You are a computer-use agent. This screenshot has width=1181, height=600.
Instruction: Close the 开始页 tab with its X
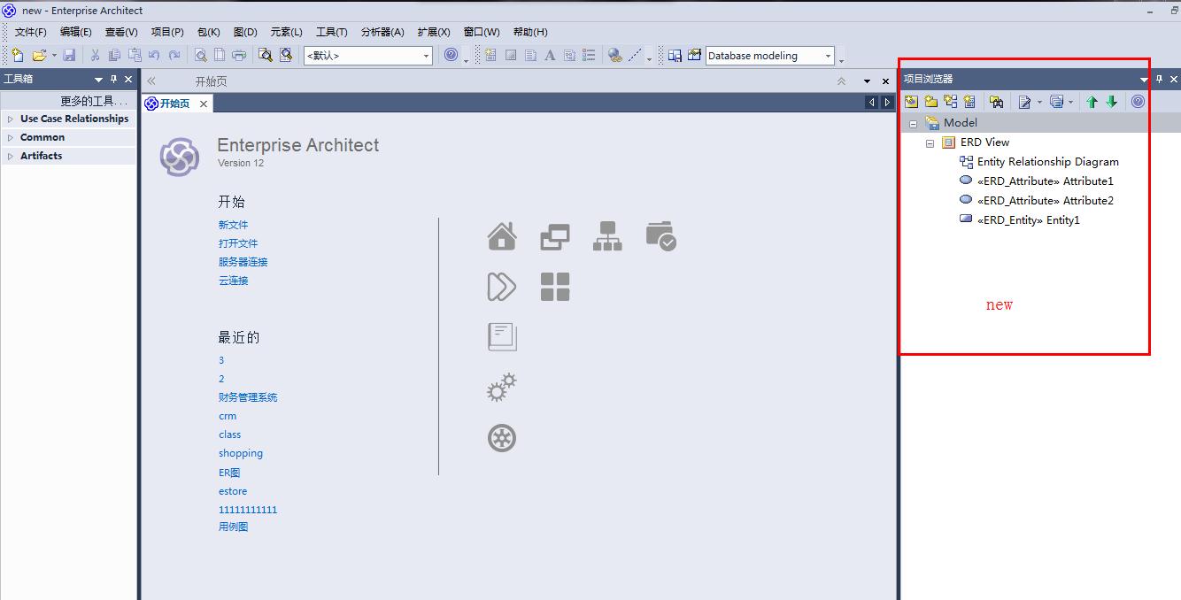point(203,104)
